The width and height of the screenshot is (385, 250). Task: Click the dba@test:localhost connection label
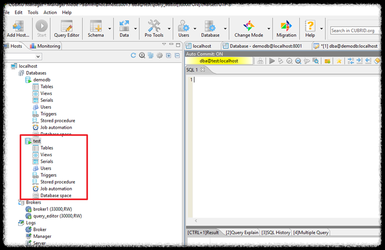pyautogui.click(x=218, y=61)
